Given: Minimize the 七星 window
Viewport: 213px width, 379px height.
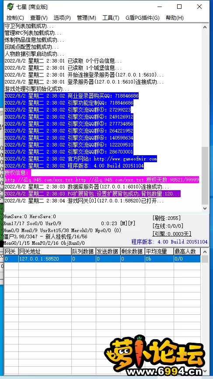Looking at the screenshot, I should [x=159, y=7].
